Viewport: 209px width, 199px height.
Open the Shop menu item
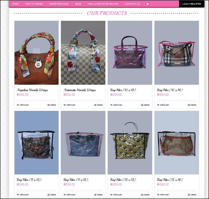pyautogui.click(x=15, y=4)
